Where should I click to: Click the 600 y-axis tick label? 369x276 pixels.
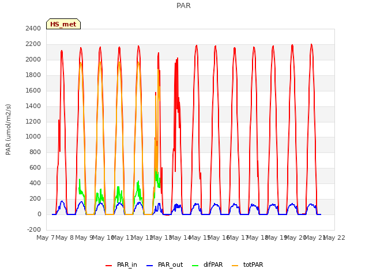(x=35, y=167)
